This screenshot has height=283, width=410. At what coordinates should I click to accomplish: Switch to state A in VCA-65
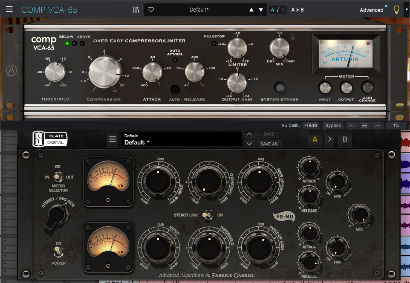[x=272, y=10]
